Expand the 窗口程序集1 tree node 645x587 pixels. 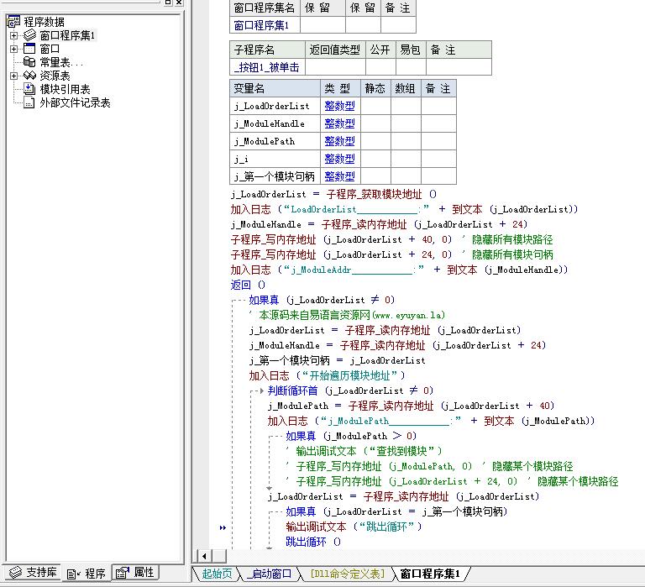point(13,35)
